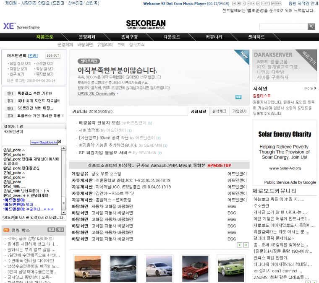Screen dimensions: 319x283
Task: Open post SE 회원가입 불필요 서비스
Action: click(x=105, y=153)
